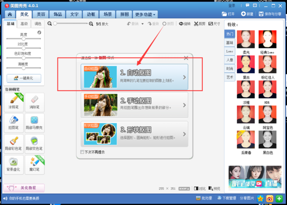The width and height of the screenshot is (287, 205).
Task: Click the 一键美化 one-click beautify button
Action: point(24,78)
